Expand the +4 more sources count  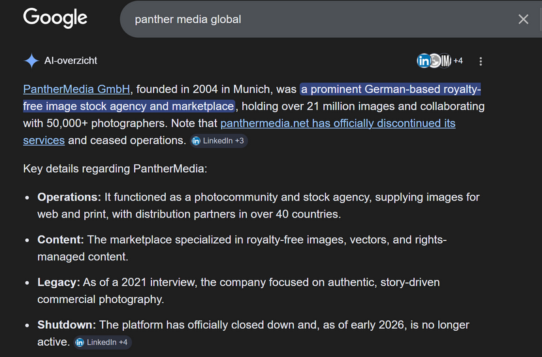458,61
